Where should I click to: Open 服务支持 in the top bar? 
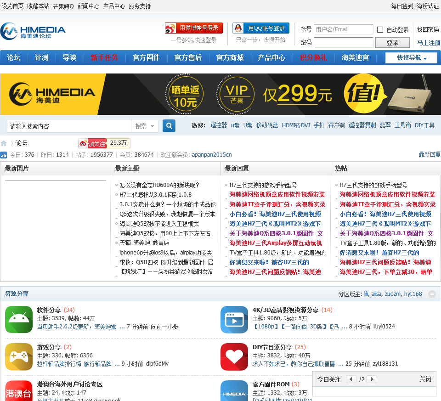pos(140,6)
